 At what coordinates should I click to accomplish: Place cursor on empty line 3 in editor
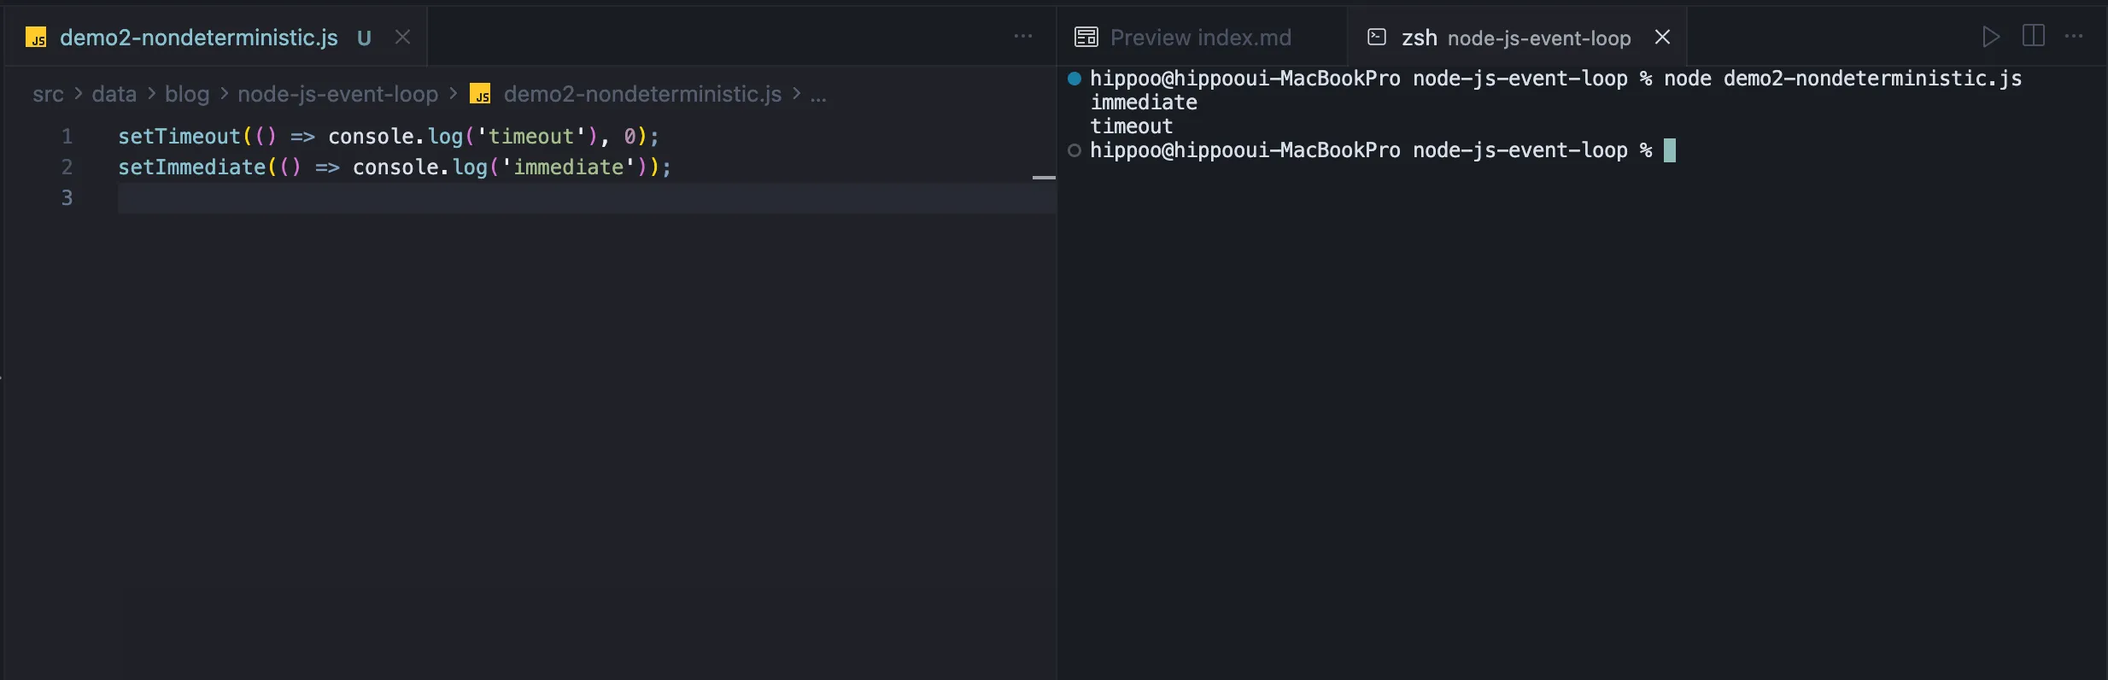coord(512,198)
